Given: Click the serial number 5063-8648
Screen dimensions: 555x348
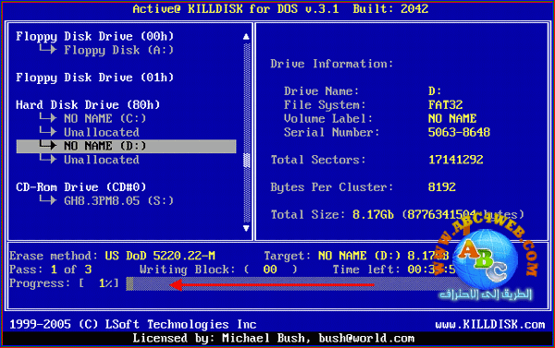Looking at the screenshot, I should [459, 132].
